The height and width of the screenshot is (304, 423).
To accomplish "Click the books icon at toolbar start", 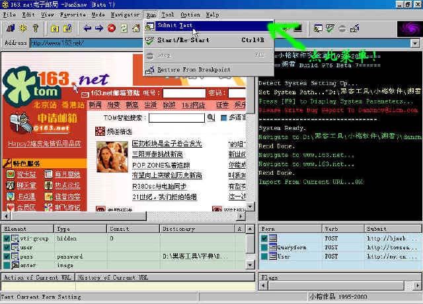I will click(x=11, y=28).
